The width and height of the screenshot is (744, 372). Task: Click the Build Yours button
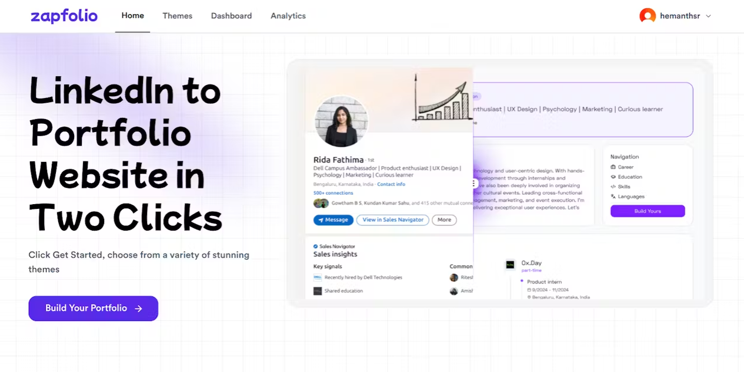648,211
